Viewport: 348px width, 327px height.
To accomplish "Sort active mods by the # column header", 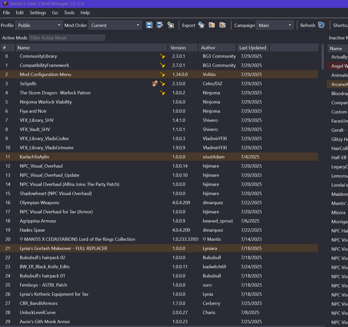I will (x=8, y=48).
